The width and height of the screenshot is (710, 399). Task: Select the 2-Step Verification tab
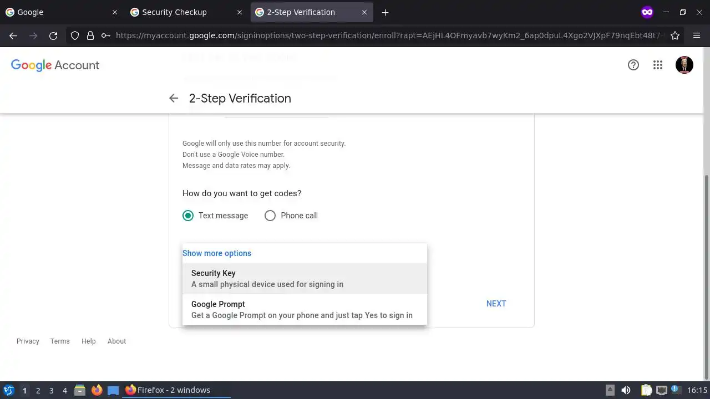(312, 12)
